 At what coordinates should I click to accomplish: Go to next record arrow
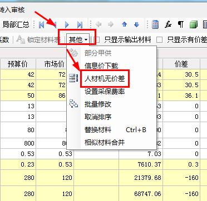67,24
